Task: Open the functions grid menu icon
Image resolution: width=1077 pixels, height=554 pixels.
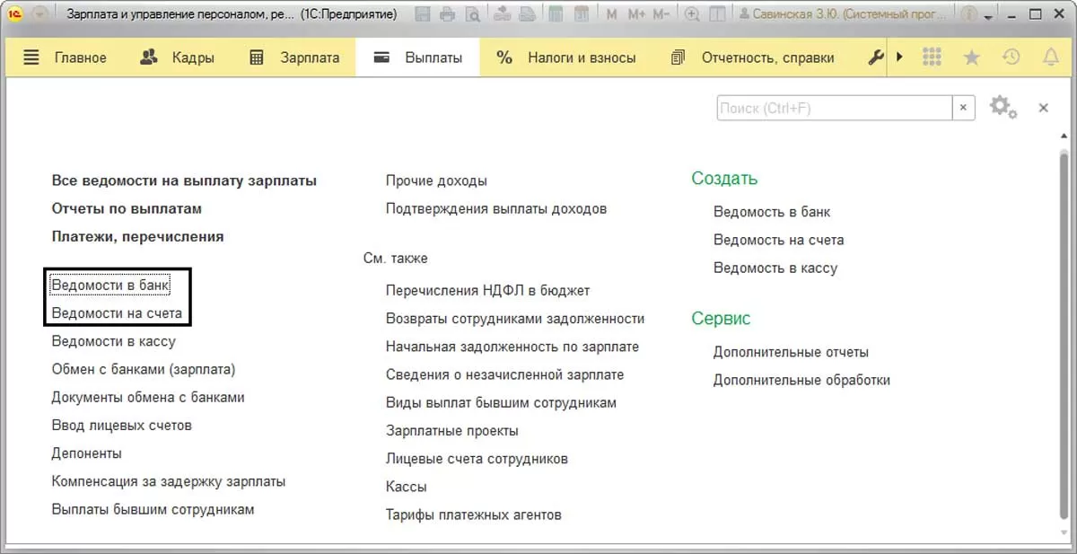Action: [x=933, y=57]
